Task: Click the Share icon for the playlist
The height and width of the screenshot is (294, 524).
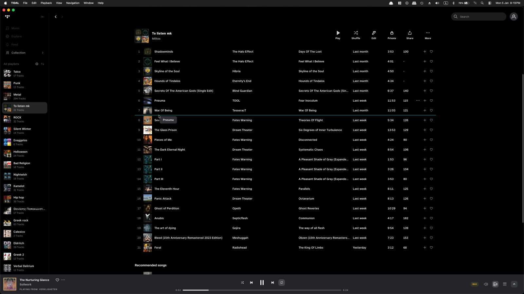Action: point(410,33)
